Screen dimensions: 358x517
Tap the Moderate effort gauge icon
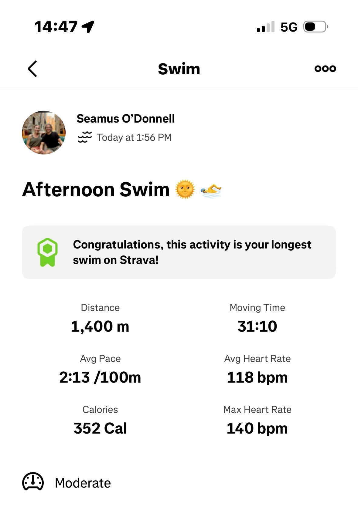click(33, 482)
